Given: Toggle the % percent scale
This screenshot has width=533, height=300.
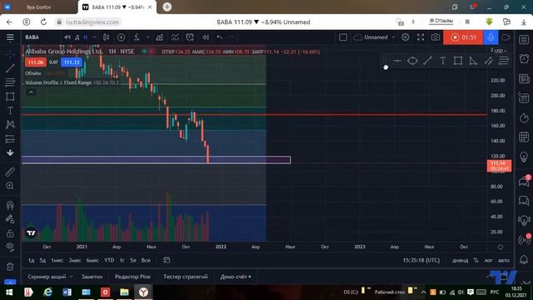Looking at the screenshot, I should tap(476, 260).
